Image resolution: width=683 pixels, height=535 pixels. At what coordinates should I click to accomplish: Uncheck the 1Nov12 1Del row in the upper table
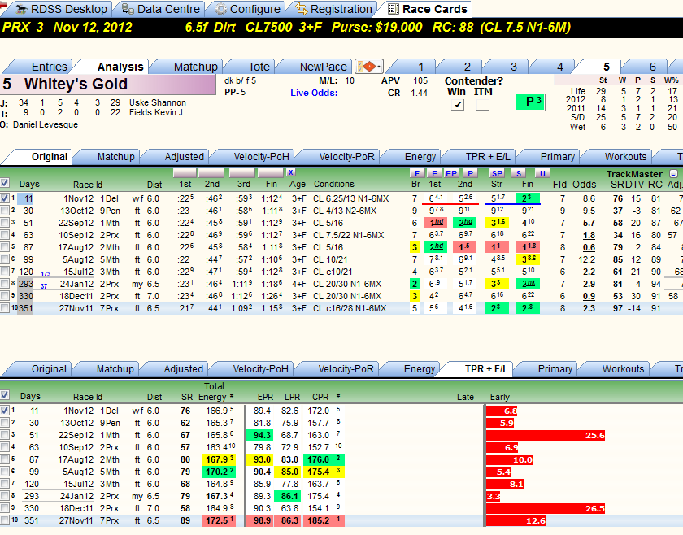(4, 198)
